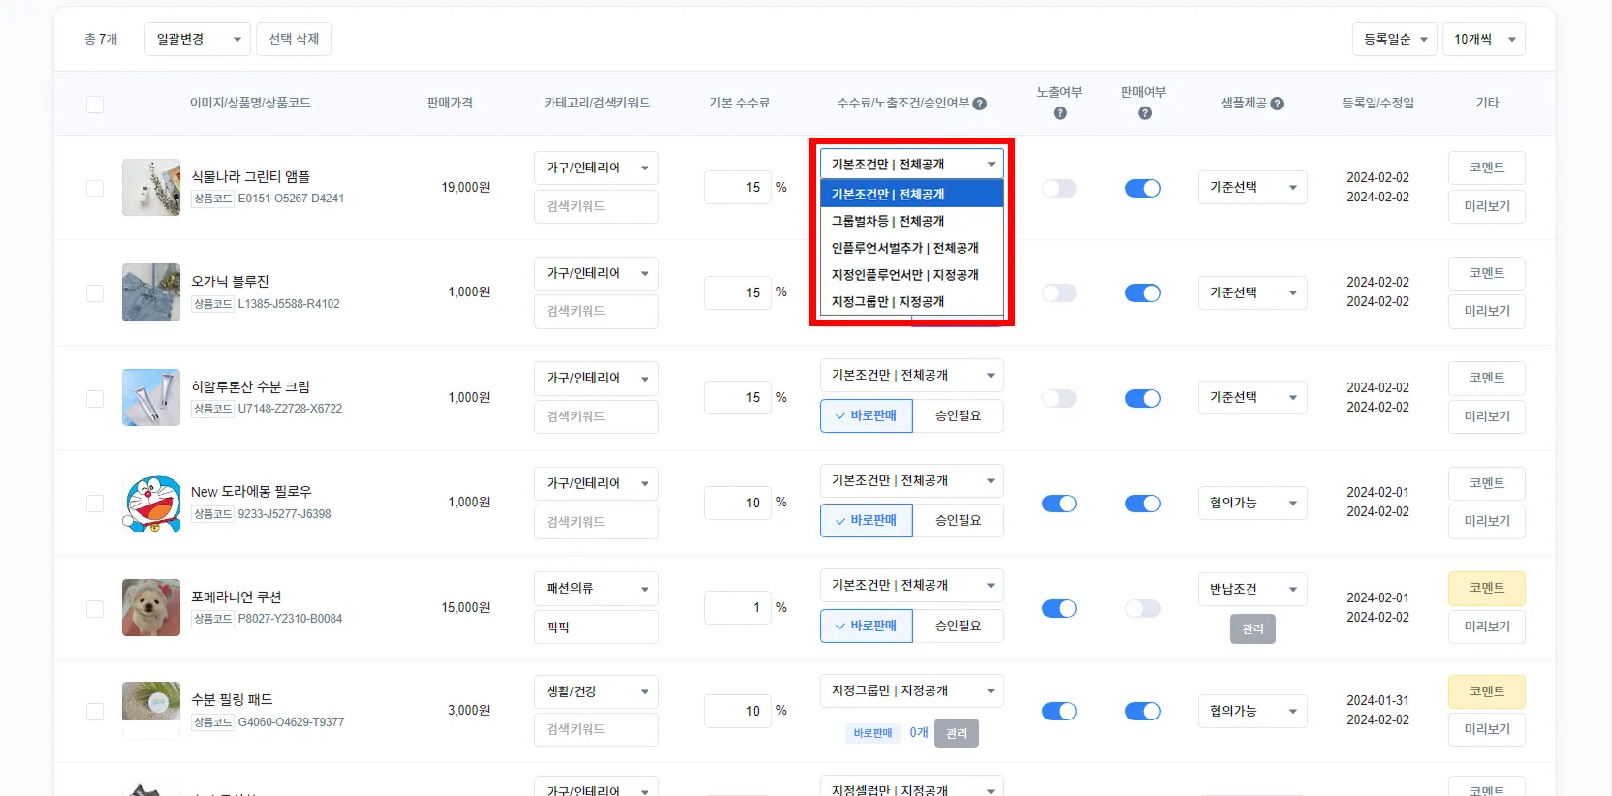The image size is (1612, 796).
Task: Click 미리보기 for 포메라니언 쿠션
Action: click(1487, 627)
